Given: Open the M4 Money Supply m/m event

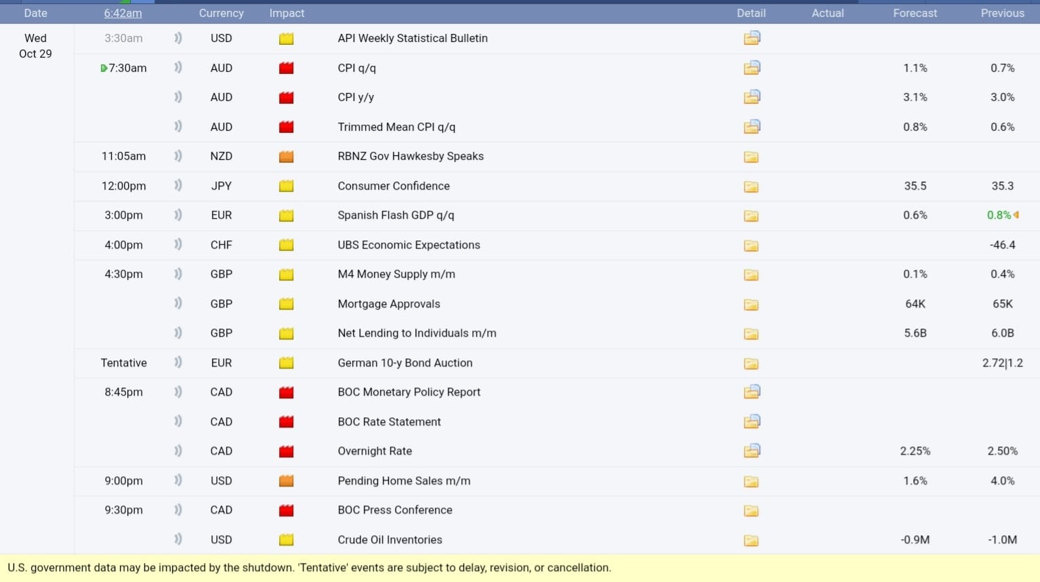Looking at the screenshot, I should pos(396,274).
